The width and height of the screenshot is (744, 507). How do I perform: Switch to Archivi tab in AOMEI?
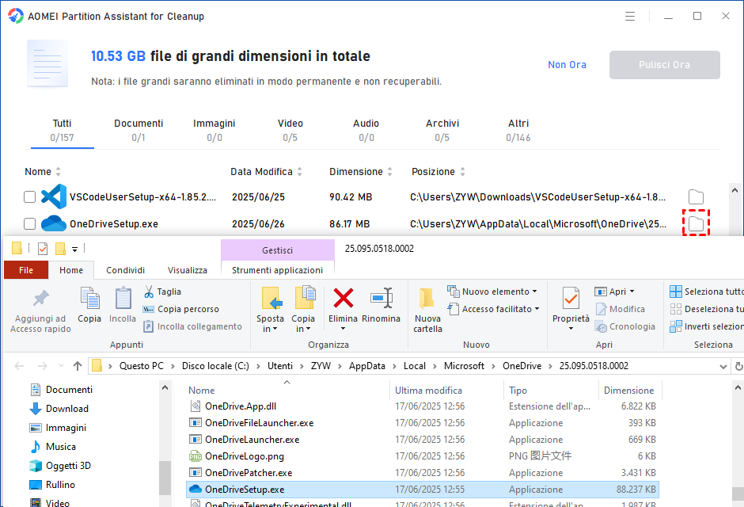[442, 130]
